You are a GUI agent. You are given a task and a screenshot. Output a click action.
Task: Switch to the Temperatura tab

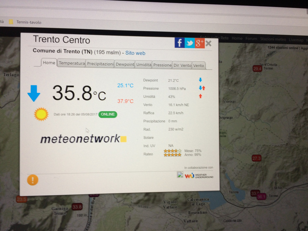(x=72, y=63)
